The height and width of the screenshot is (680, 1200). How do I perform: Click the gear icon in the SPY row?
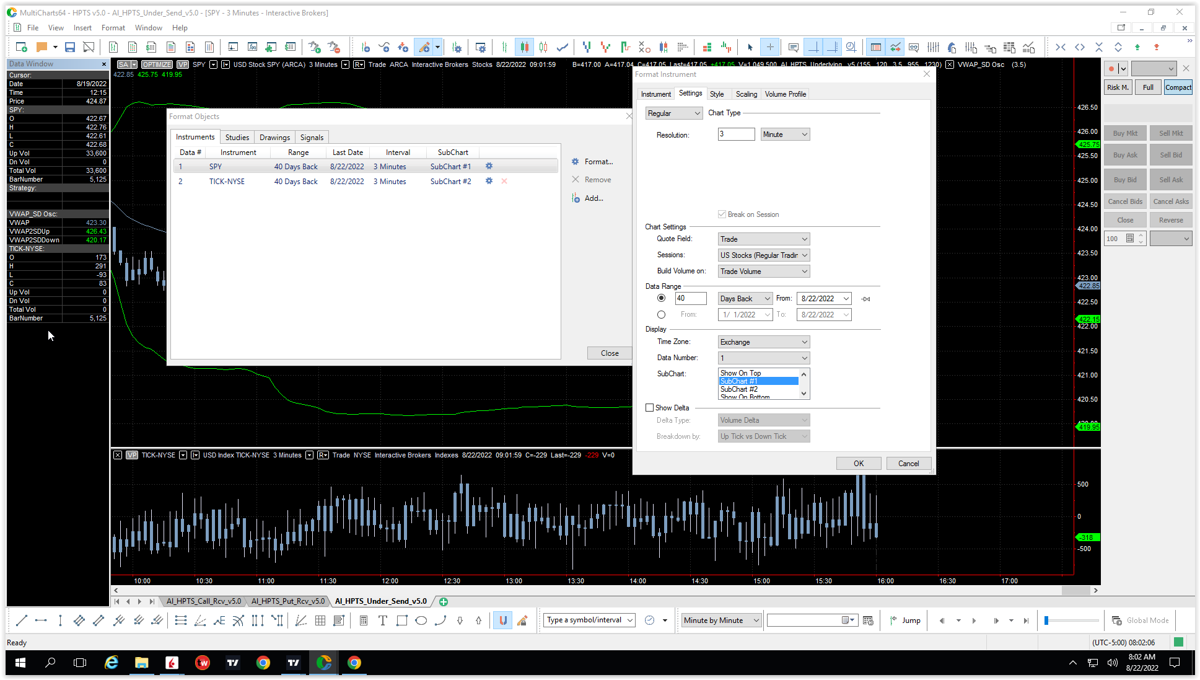(x=489, y=166)
